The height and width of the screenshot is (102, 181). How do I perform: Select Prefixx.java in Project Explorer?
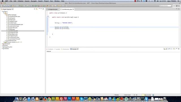pos(12,29)
